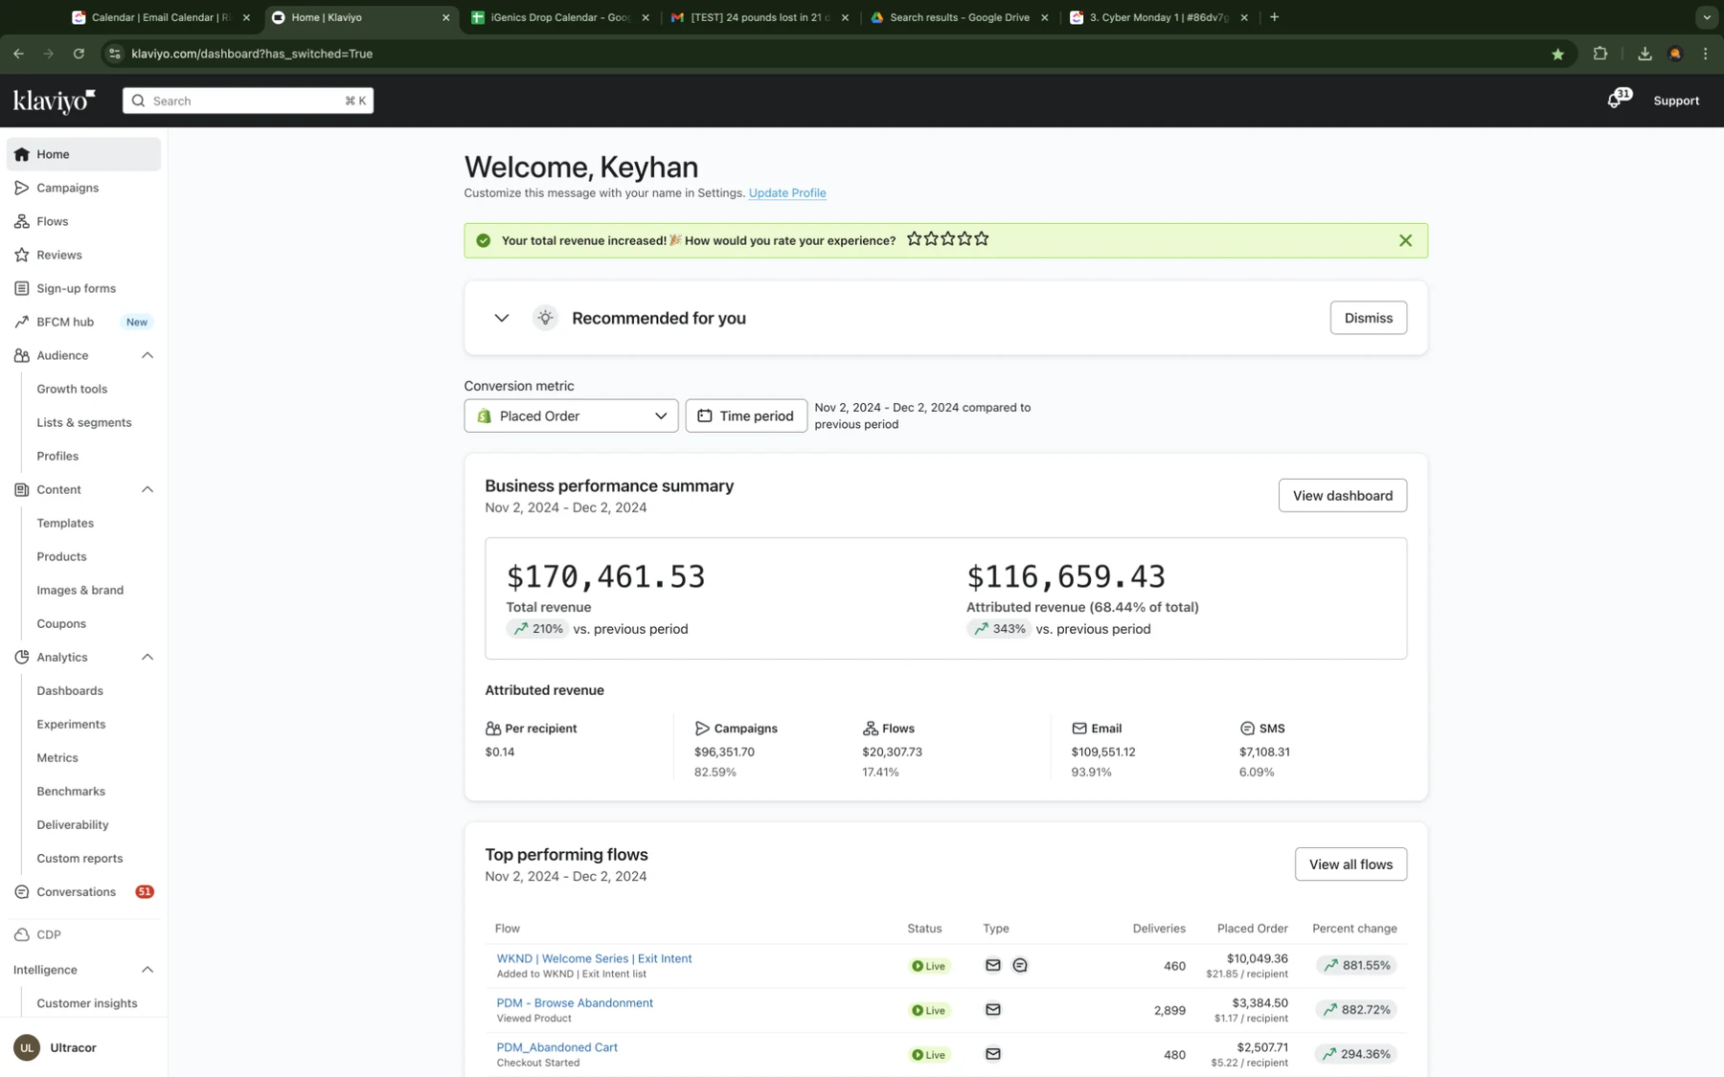The image size is (1724, 1077).
Task: Click the Home sidebar icon
Action: click(x=22, y=154)
